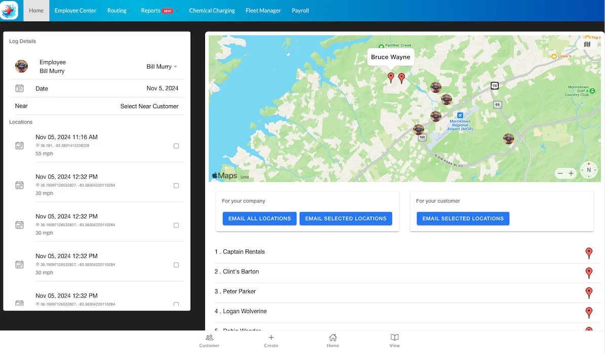Open the Home tab in the top navigation
Image resolution: width=605 pixels, height=354 pixels.
36,11
